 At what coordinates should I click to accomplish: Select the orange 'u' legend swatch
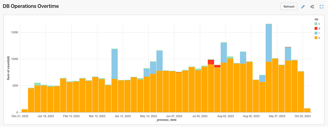316,38
